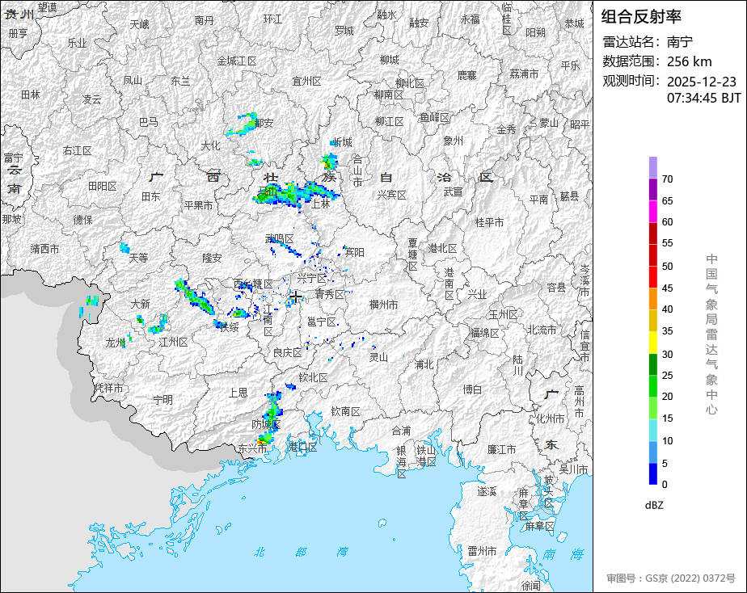Click the legend value label 45

coord(668,288)
